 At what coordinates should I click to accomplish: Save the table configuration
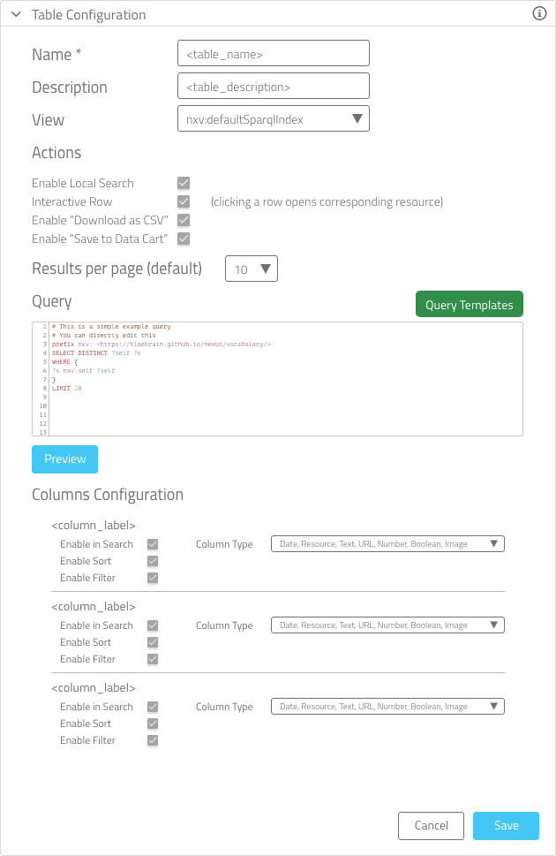(506, 825)
